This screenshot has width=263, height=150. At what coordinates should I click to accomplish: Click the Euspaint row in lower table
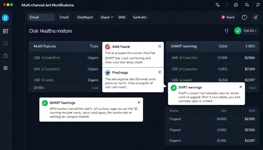(212, 140)
